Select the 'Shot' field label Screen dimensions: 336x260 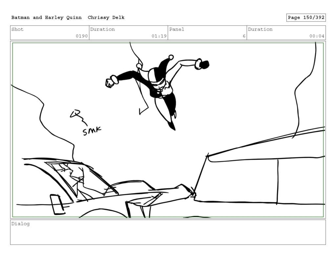[x=17, y=29]
